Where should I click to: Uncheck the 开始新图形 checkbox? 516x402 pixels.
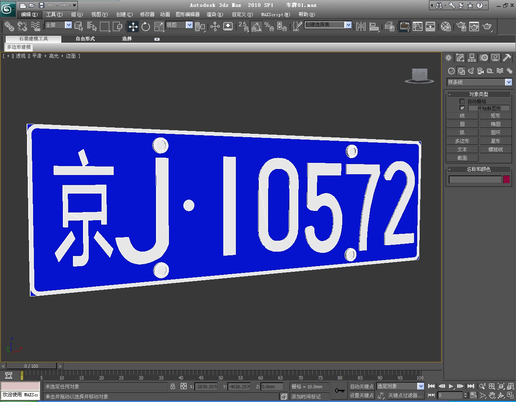pos(462,108)
